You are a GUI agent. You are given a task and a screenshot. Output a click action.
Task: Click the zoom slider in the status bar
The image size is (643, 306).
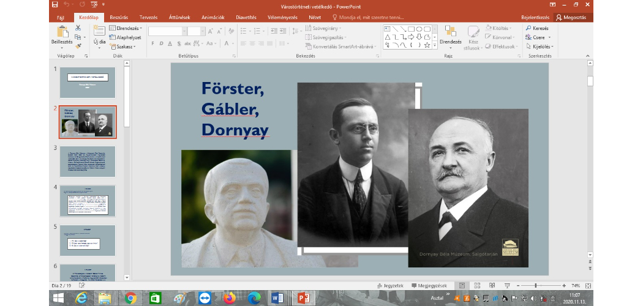535,286
